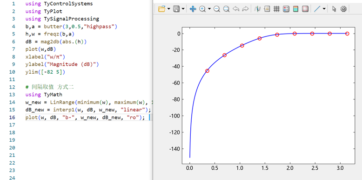Click the x-axis tick label 3.0
The height and width of the screenshot is (180, 362).
(x=340, y=168)
